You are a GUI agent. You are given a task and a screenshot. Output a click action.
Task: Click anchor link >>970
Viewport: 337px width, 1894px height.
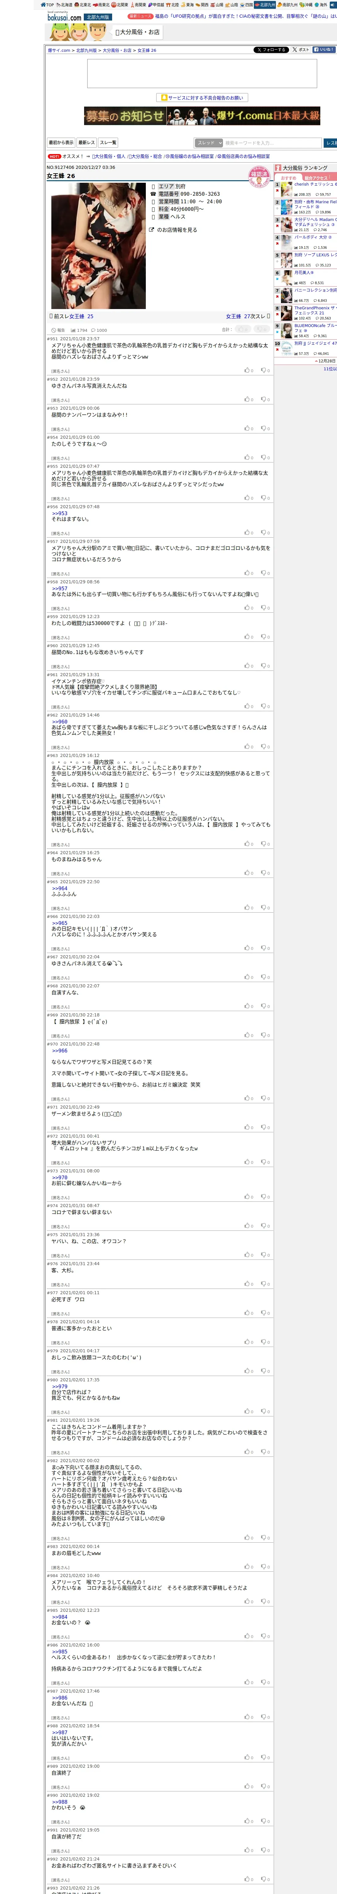click(x=60, y=1177)
